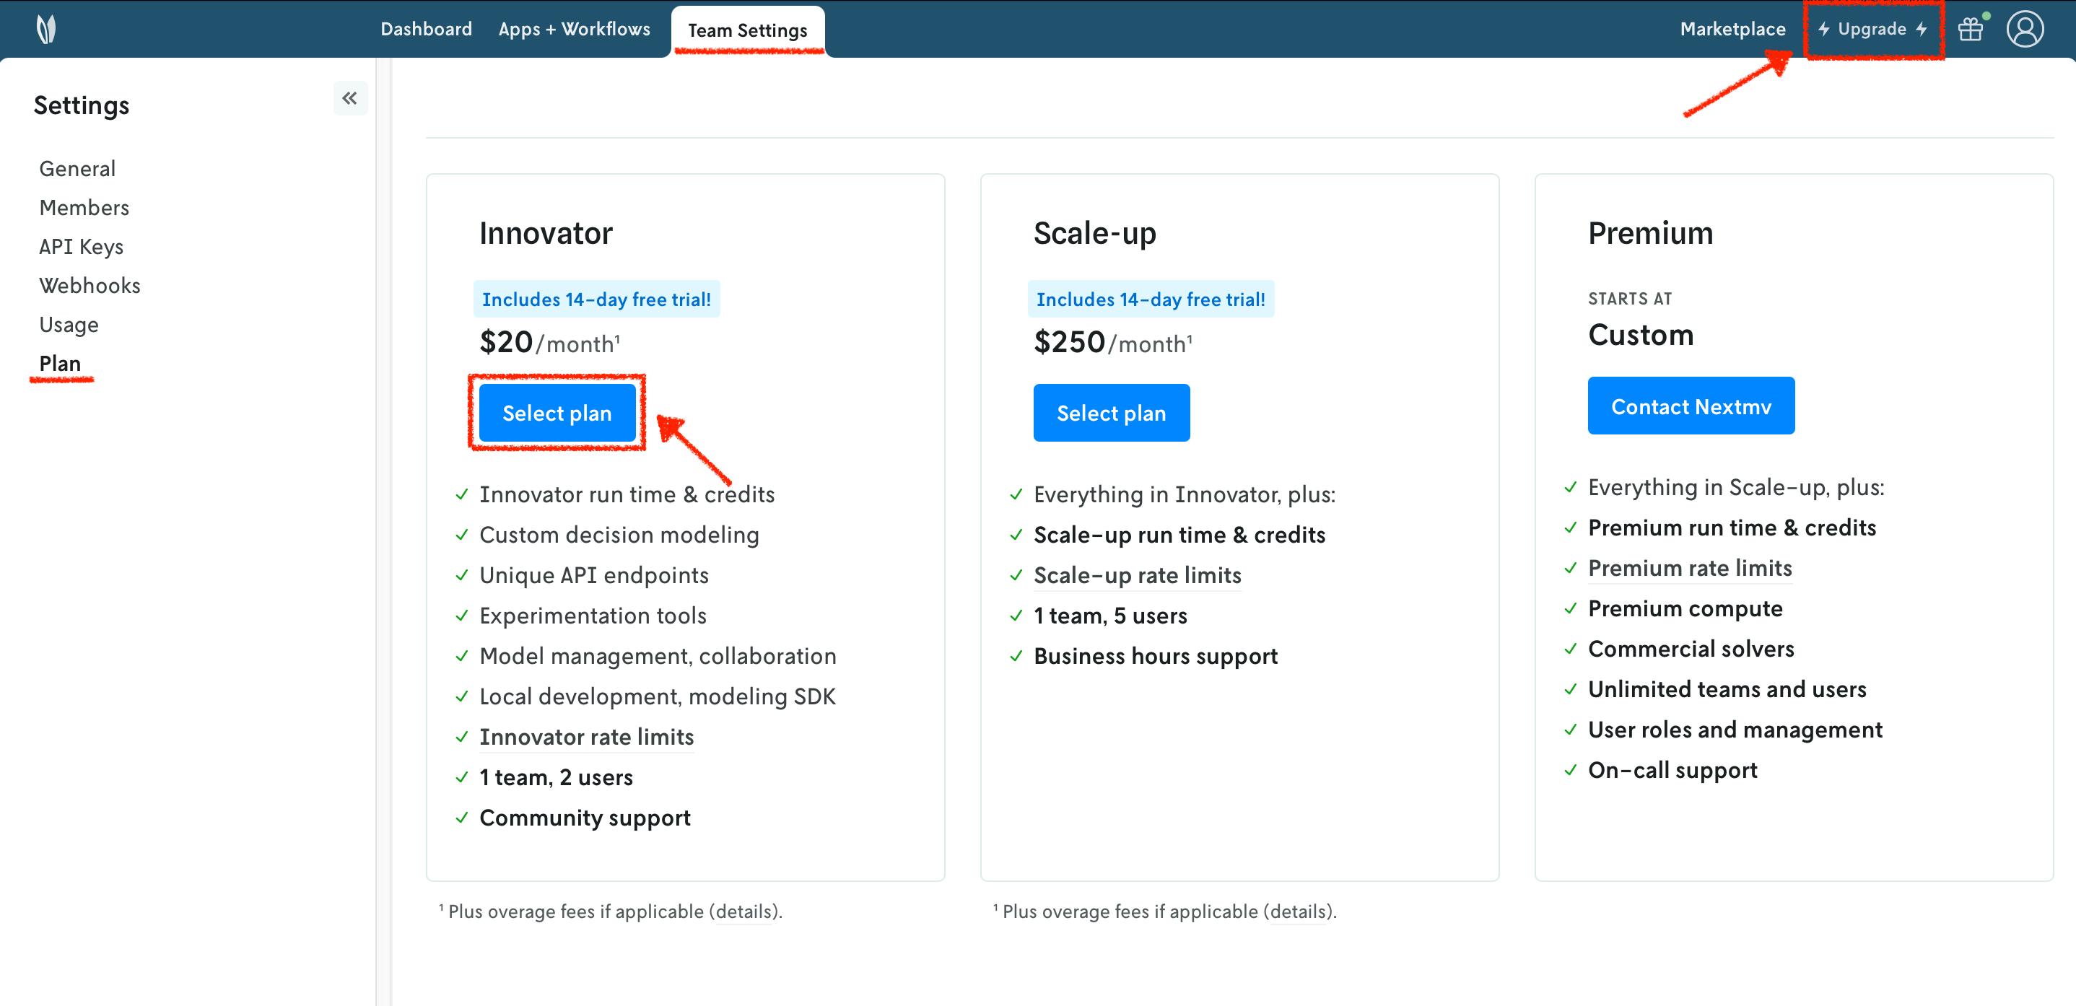
Task: Navigate to Webhooks settings
Action: [x=90, y=286]
